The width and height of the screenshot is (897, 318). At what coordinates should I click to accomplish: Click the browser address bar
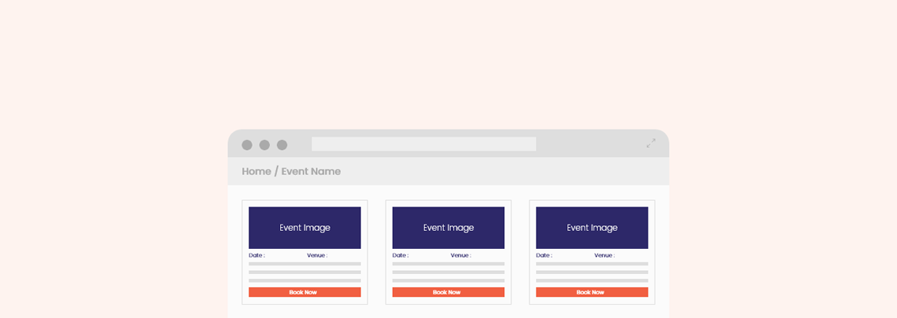point(423,144)
